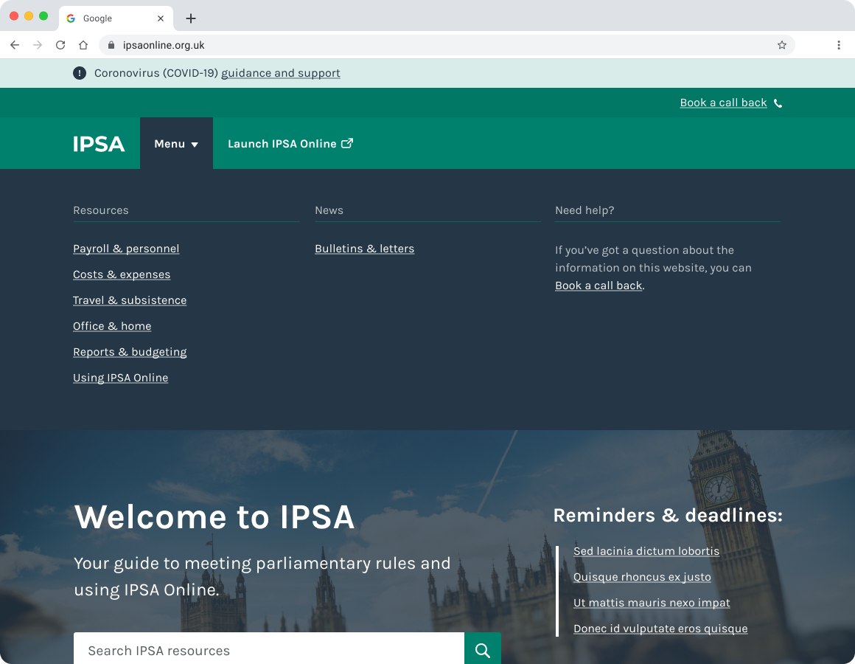855x664 pixels.
Task: Close the Google tab
Action: tap(161, 18)
